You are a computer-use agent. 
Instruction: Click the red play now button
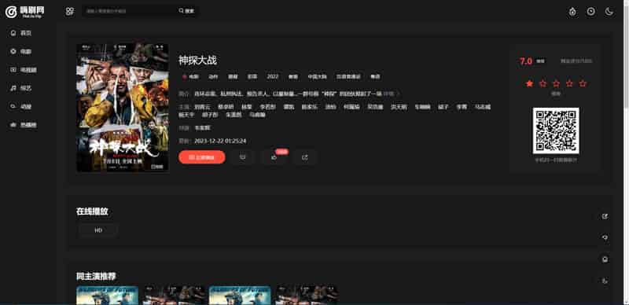click(202, 157)
